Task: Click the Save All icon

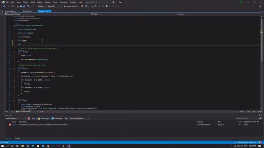Action: coord(24,7)
